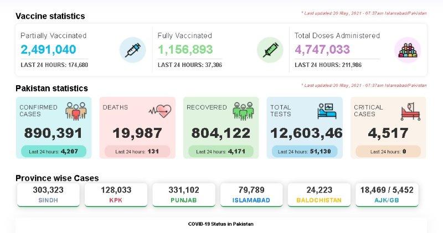443x233 pixels.
Task: Click the people icon in Confirmed Cases card
Action: 75,111
